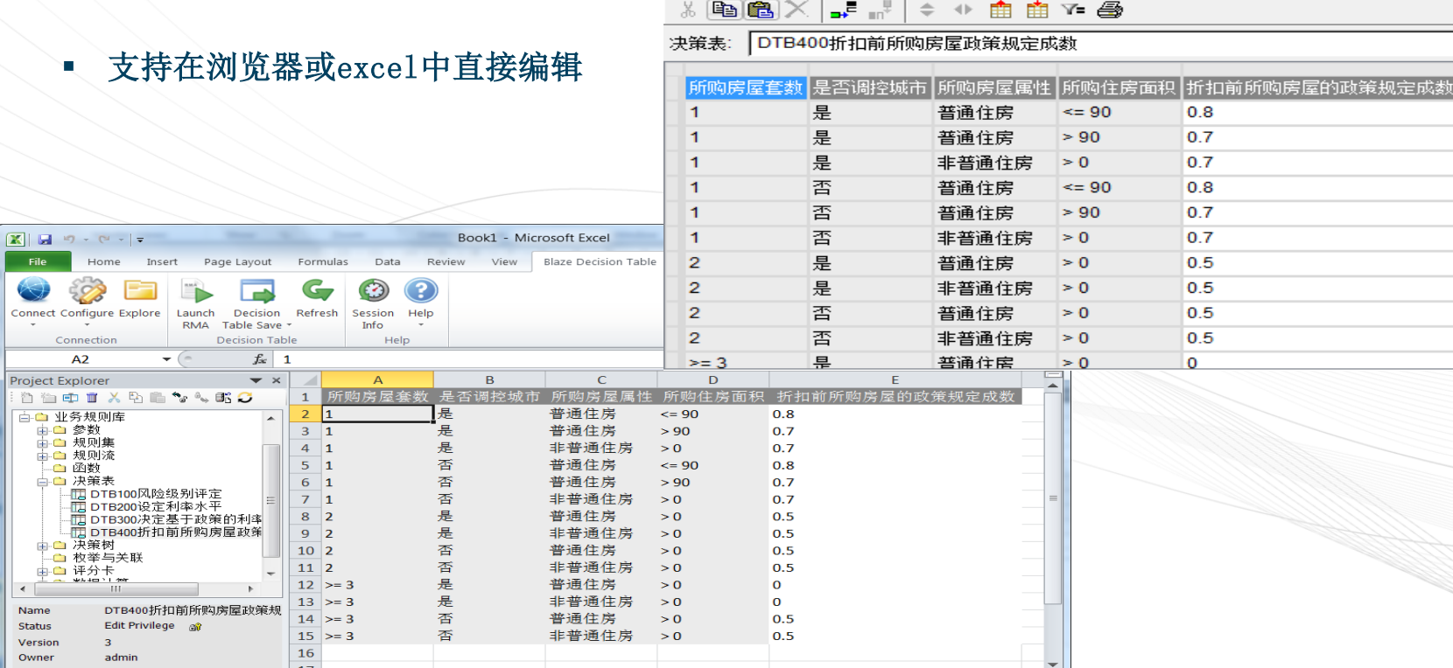The height and width of the screenshot is (668, 1453).
Task: Click the Excel Save icon in quick access toolbar
Action: coord(45,239)
